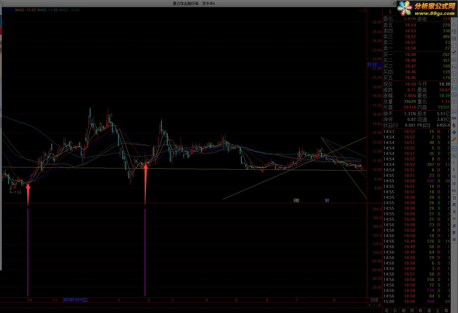The image size is (458, 313).
Task: Click 最高 value 10.62
Action: pos(445,90)
